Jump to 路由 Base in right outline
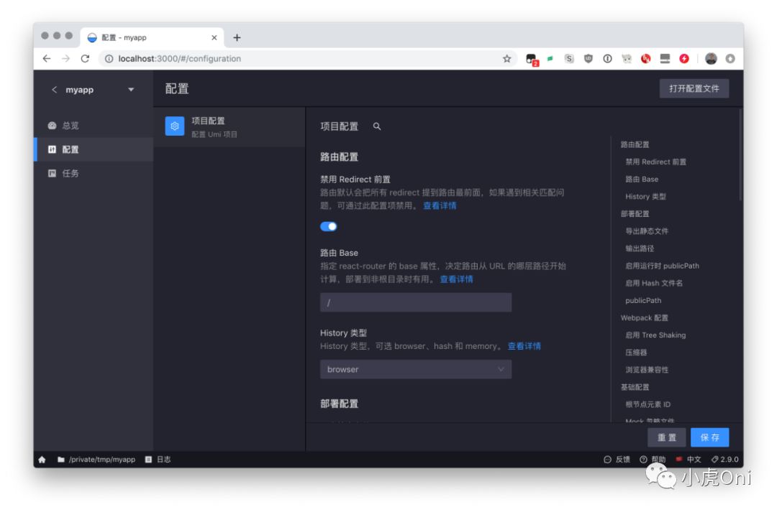Screen dimensions: 777x512 coord(642,179)
